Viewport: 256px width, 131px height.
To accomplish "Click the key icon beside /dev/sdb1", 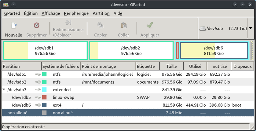I will click(37, 74).
